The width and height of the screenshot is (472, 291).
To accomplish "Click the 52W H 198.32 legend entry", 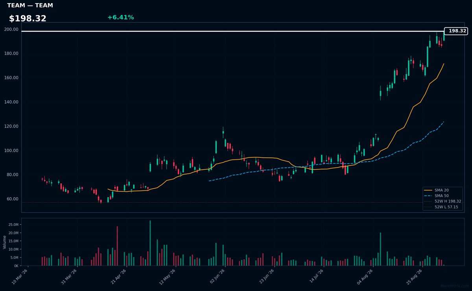I will click(x=443, y=201).
